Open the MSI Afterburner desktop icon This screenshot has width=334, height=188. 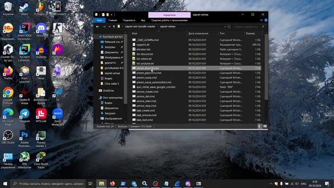[25, 160]
